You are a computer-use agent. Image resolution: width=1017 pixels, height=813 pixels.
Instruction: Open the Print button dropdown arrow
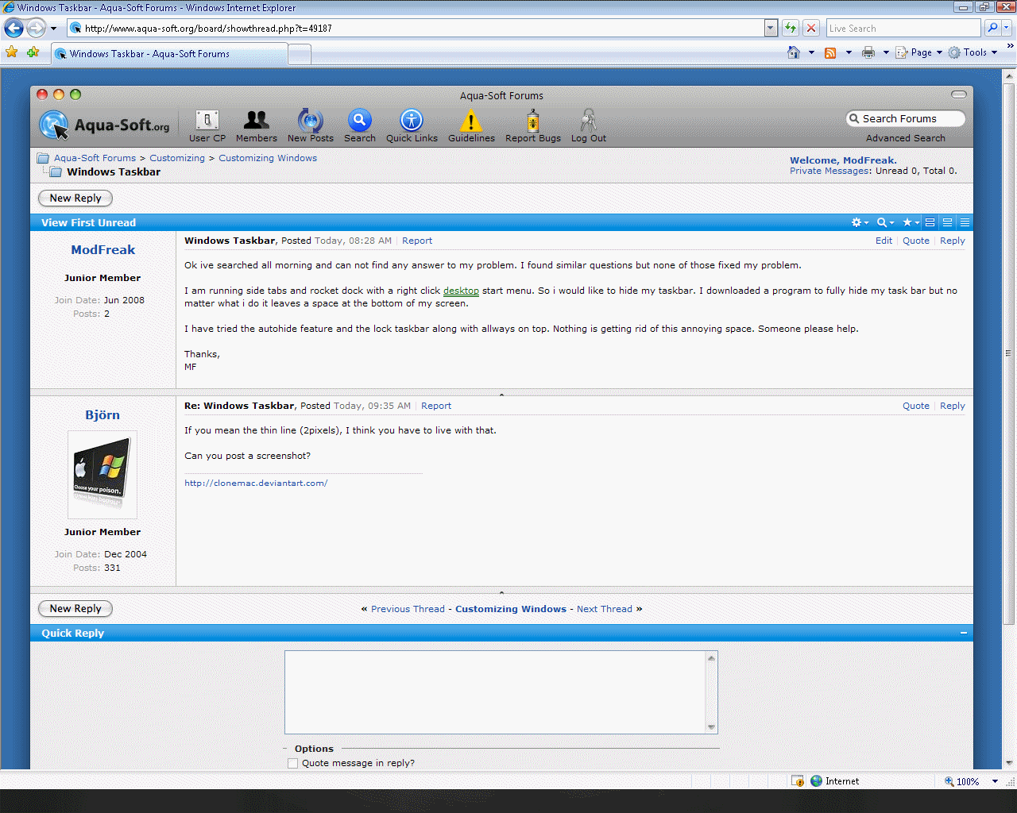886,52
